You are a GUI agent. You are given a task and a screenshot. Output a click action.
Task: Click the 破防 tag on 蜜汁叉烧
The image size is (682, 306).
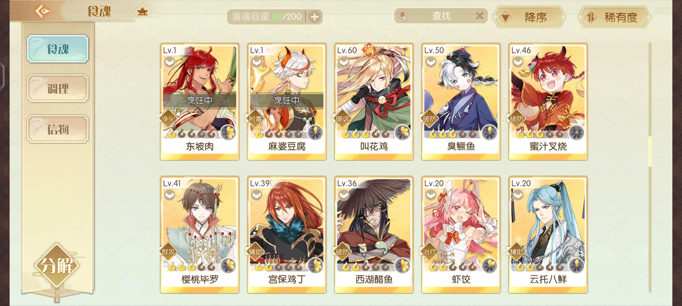tap(517, 119)
